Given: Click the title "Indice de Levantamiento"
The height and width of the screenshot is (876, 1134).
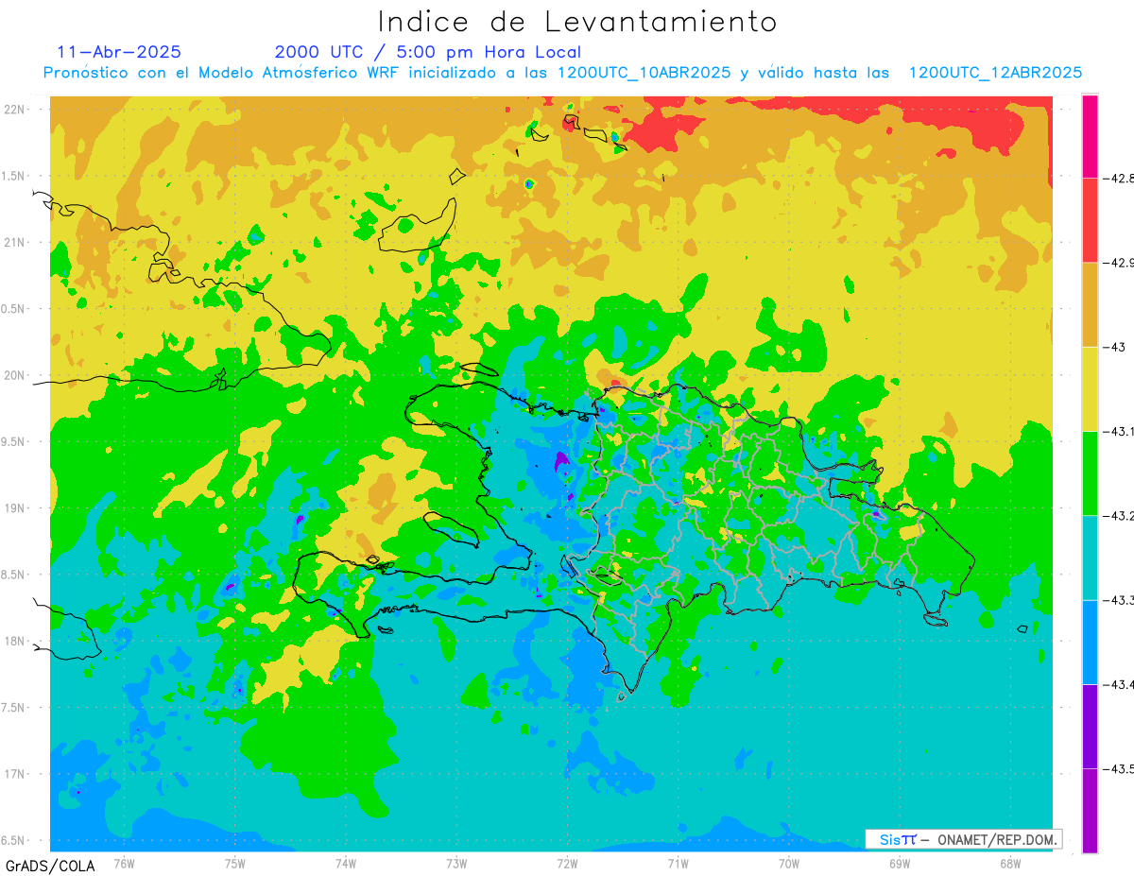Looking at the screenshot, I should pos(577,22).
